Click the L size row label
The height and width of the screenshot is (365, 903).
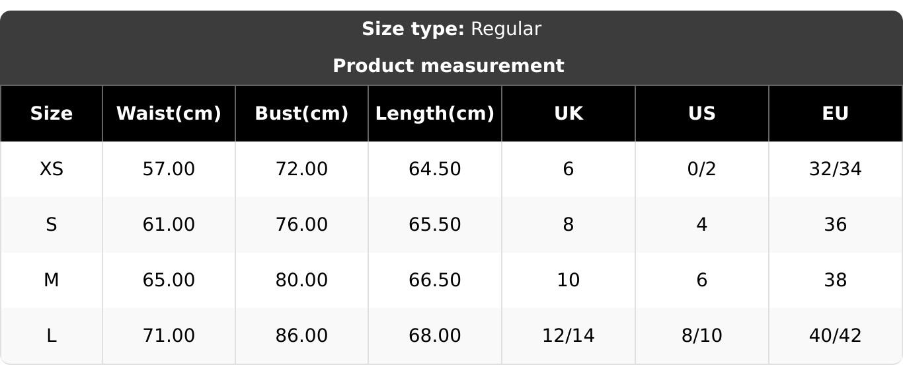tap(52, 336)
